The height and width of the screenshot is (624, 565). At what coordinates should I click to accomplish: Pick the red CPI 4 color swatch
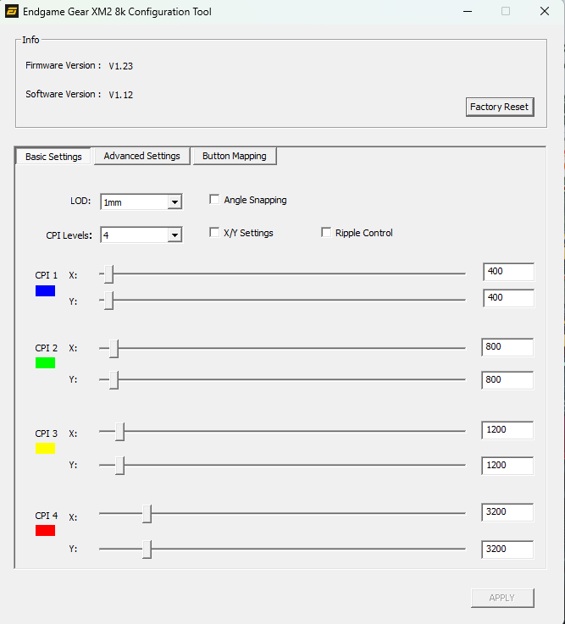tap(46, 531)
